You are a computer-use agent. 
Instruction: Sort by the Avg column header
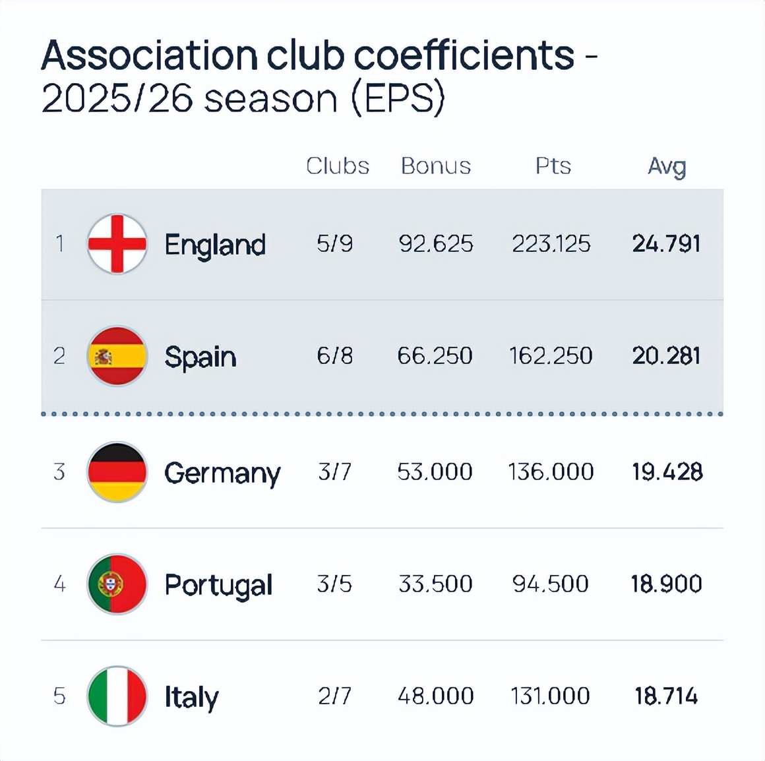pyautogui.click(x=667, y=166)
